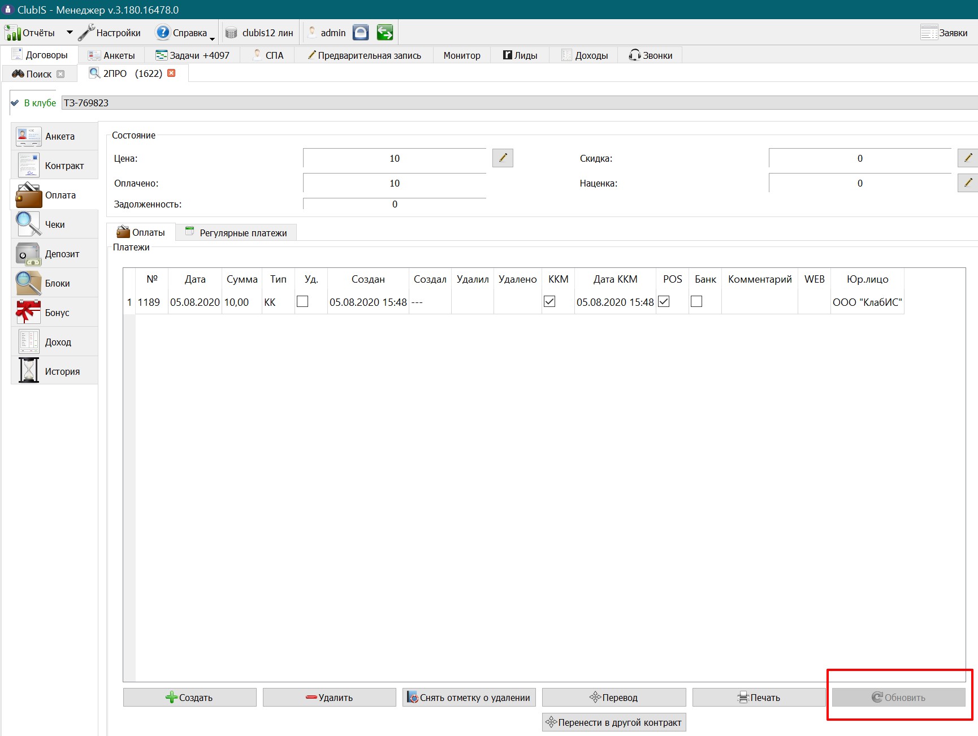Open the Задачи +4097 tab

(x=193, y=55)
